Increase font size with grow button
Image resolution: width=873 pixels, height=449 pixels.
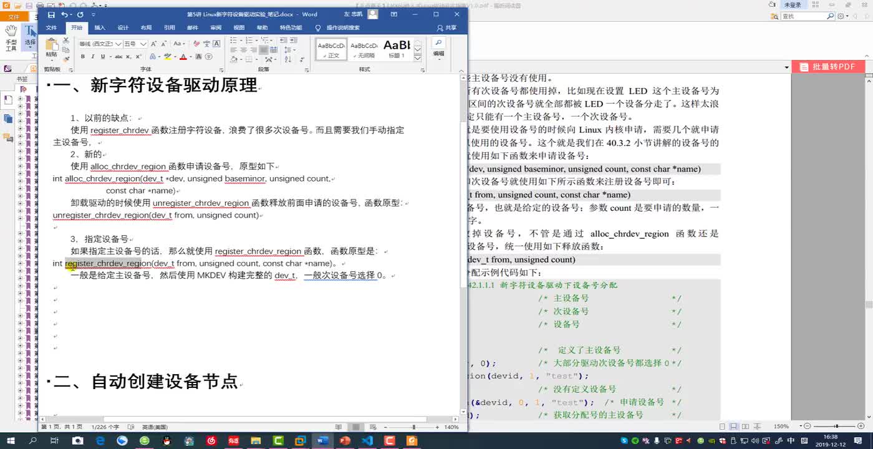tap(153, 44)
